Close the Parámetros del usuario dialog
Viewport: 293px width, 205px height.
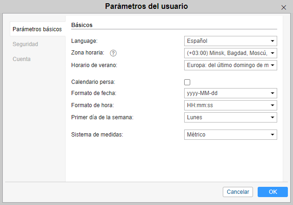[284, 7]
